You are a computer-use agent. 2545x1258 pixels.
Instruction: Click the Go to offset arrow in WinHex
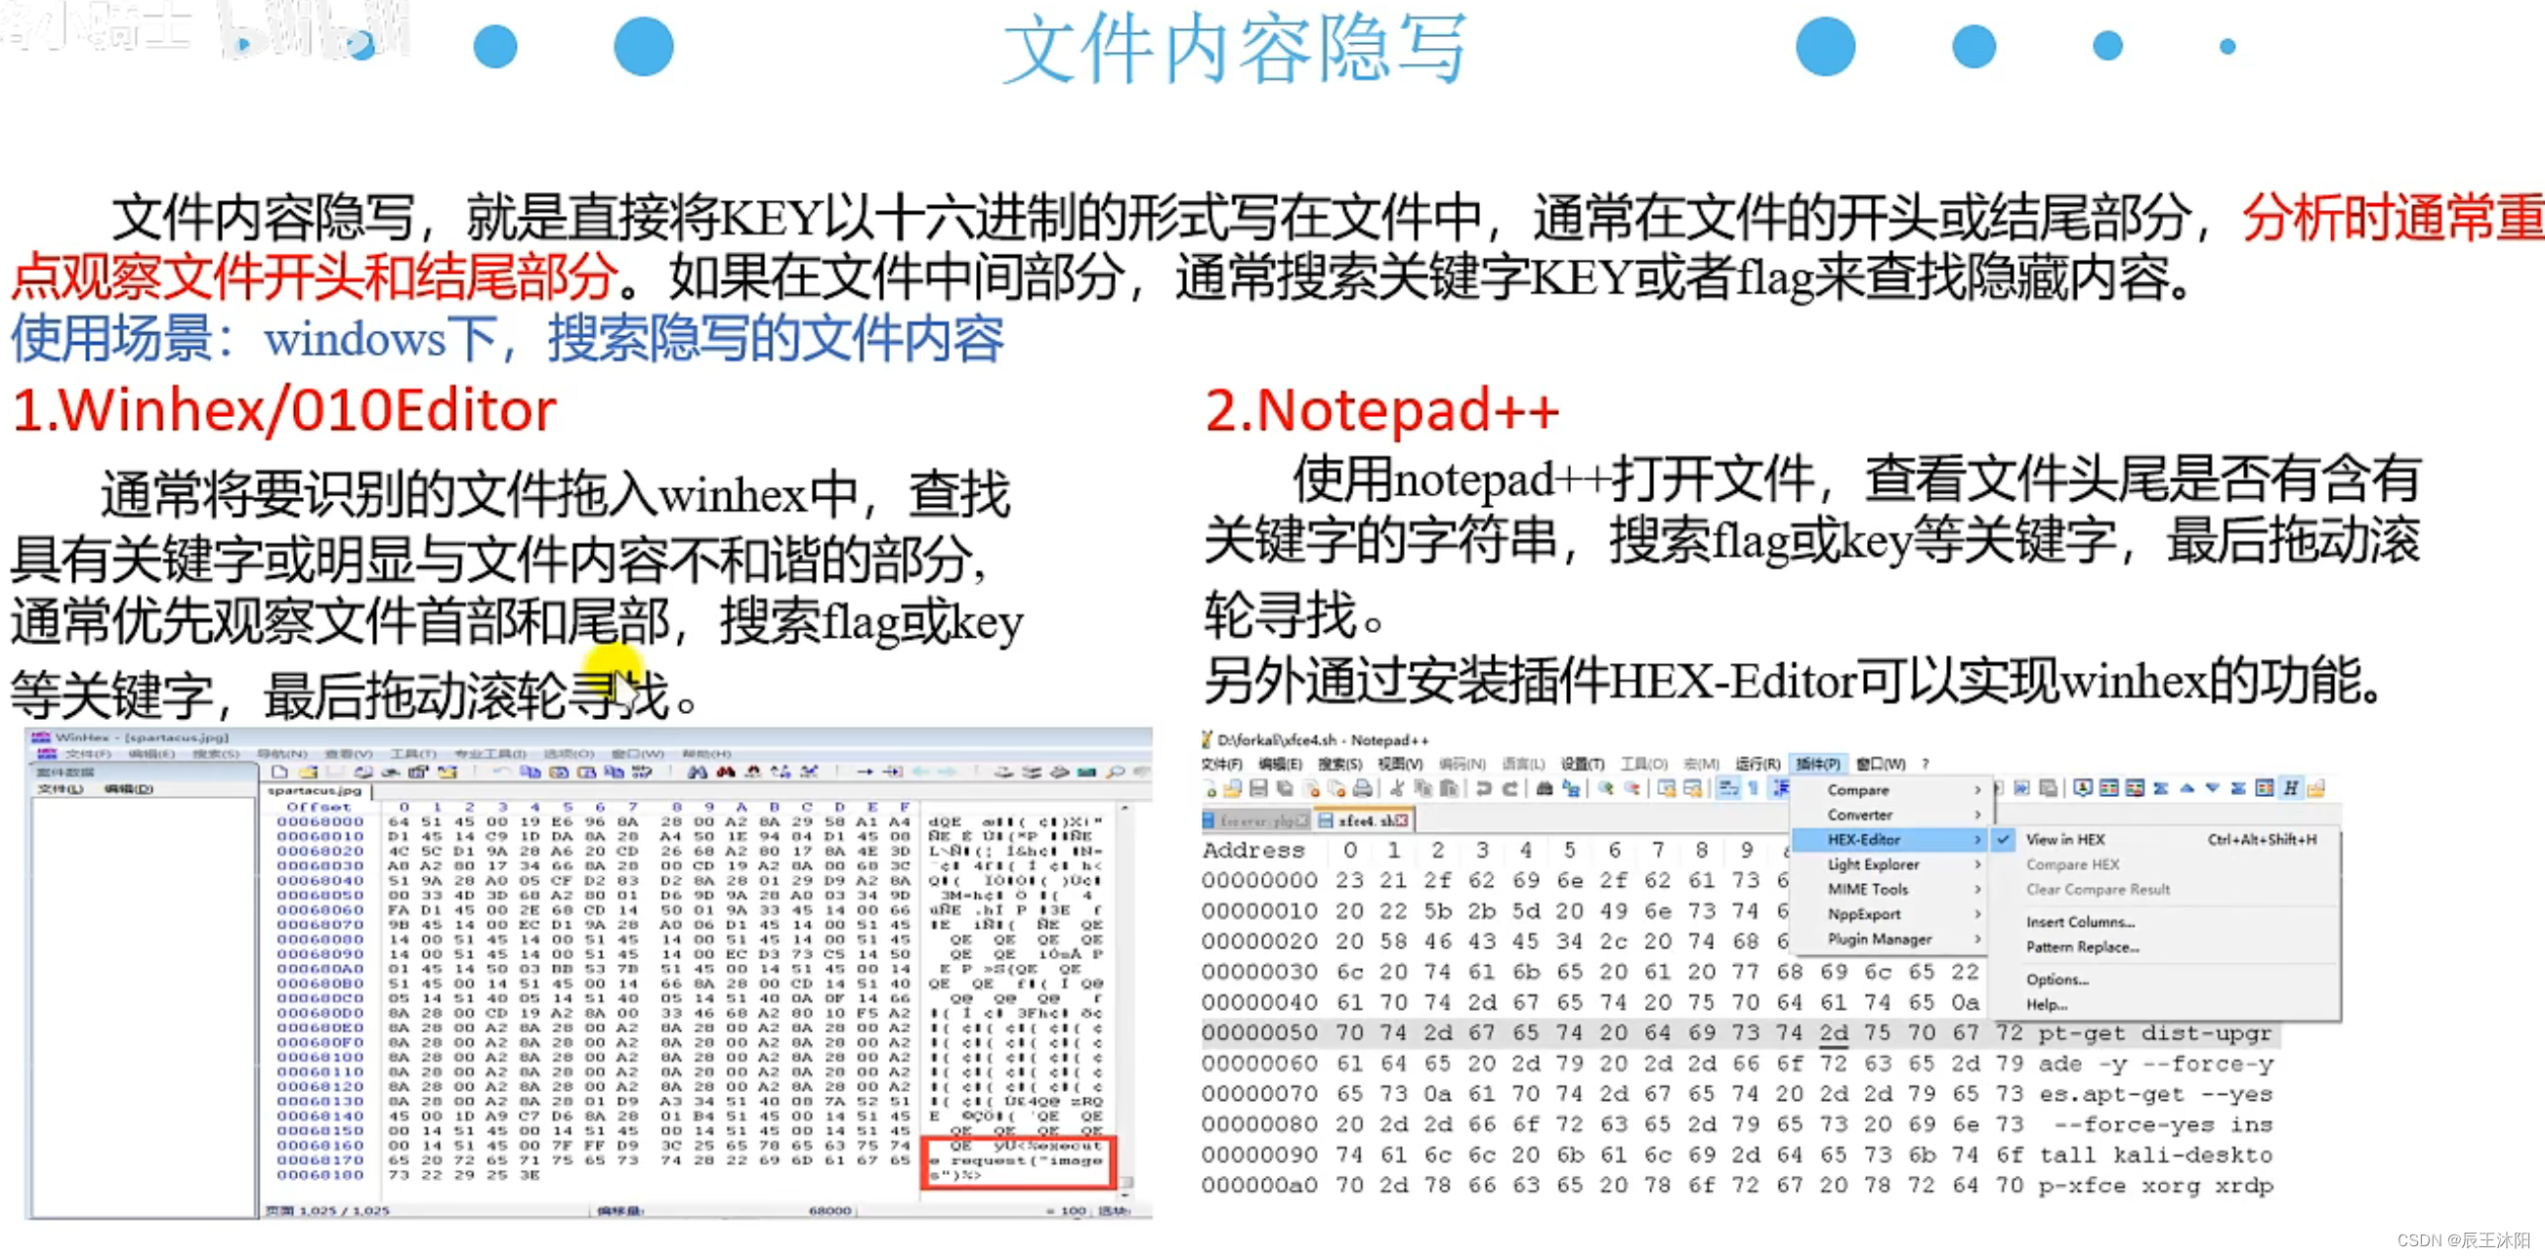point(865,773)
